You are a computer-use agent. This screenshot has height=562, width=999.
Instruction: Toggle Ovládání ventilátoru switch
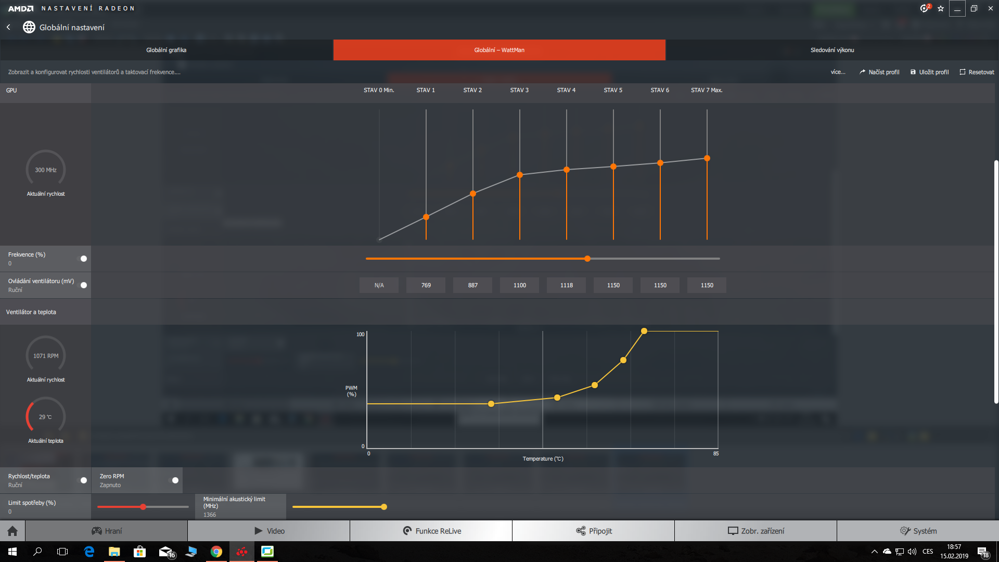[x=83, y=285]
